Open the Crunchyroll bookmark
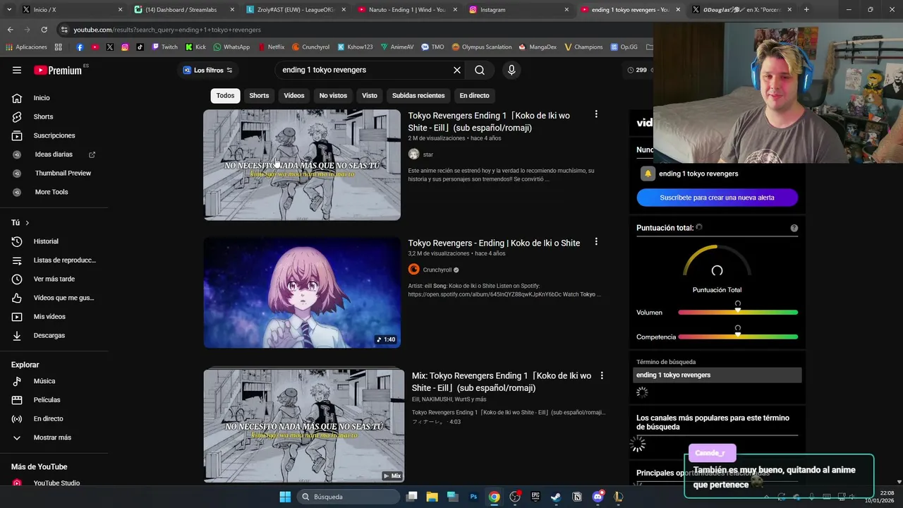 (310, 47)
